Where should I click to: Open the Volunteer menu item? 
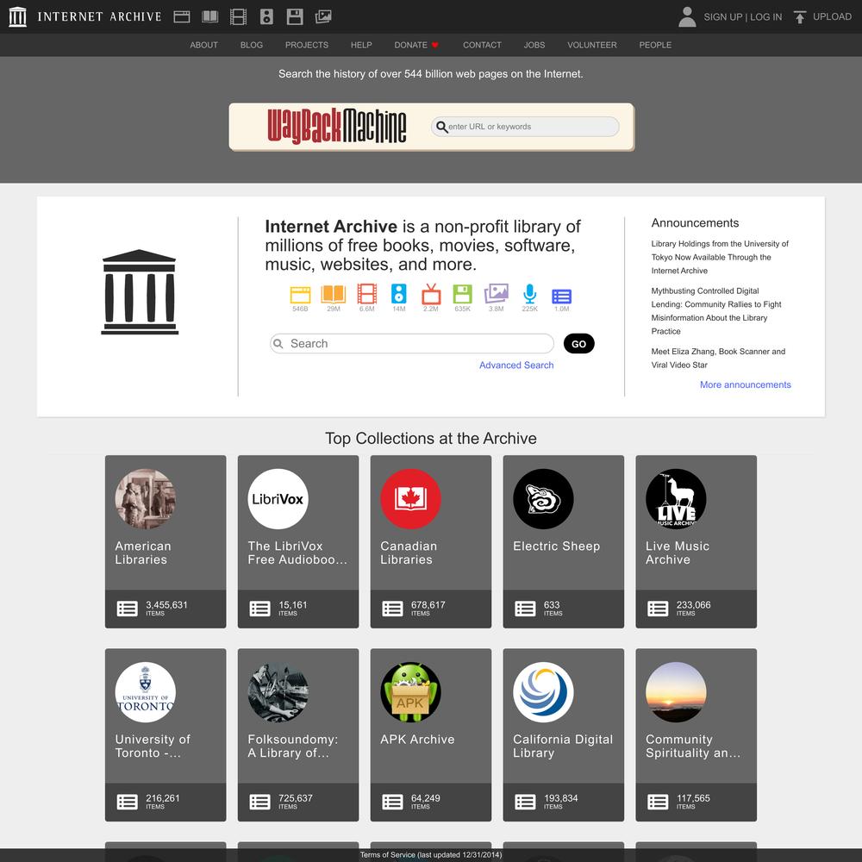[592, 45]
